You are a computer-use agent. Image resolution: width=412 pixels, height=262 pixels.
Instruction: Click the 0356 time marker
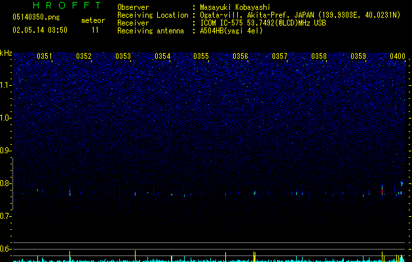pos(240,56)
